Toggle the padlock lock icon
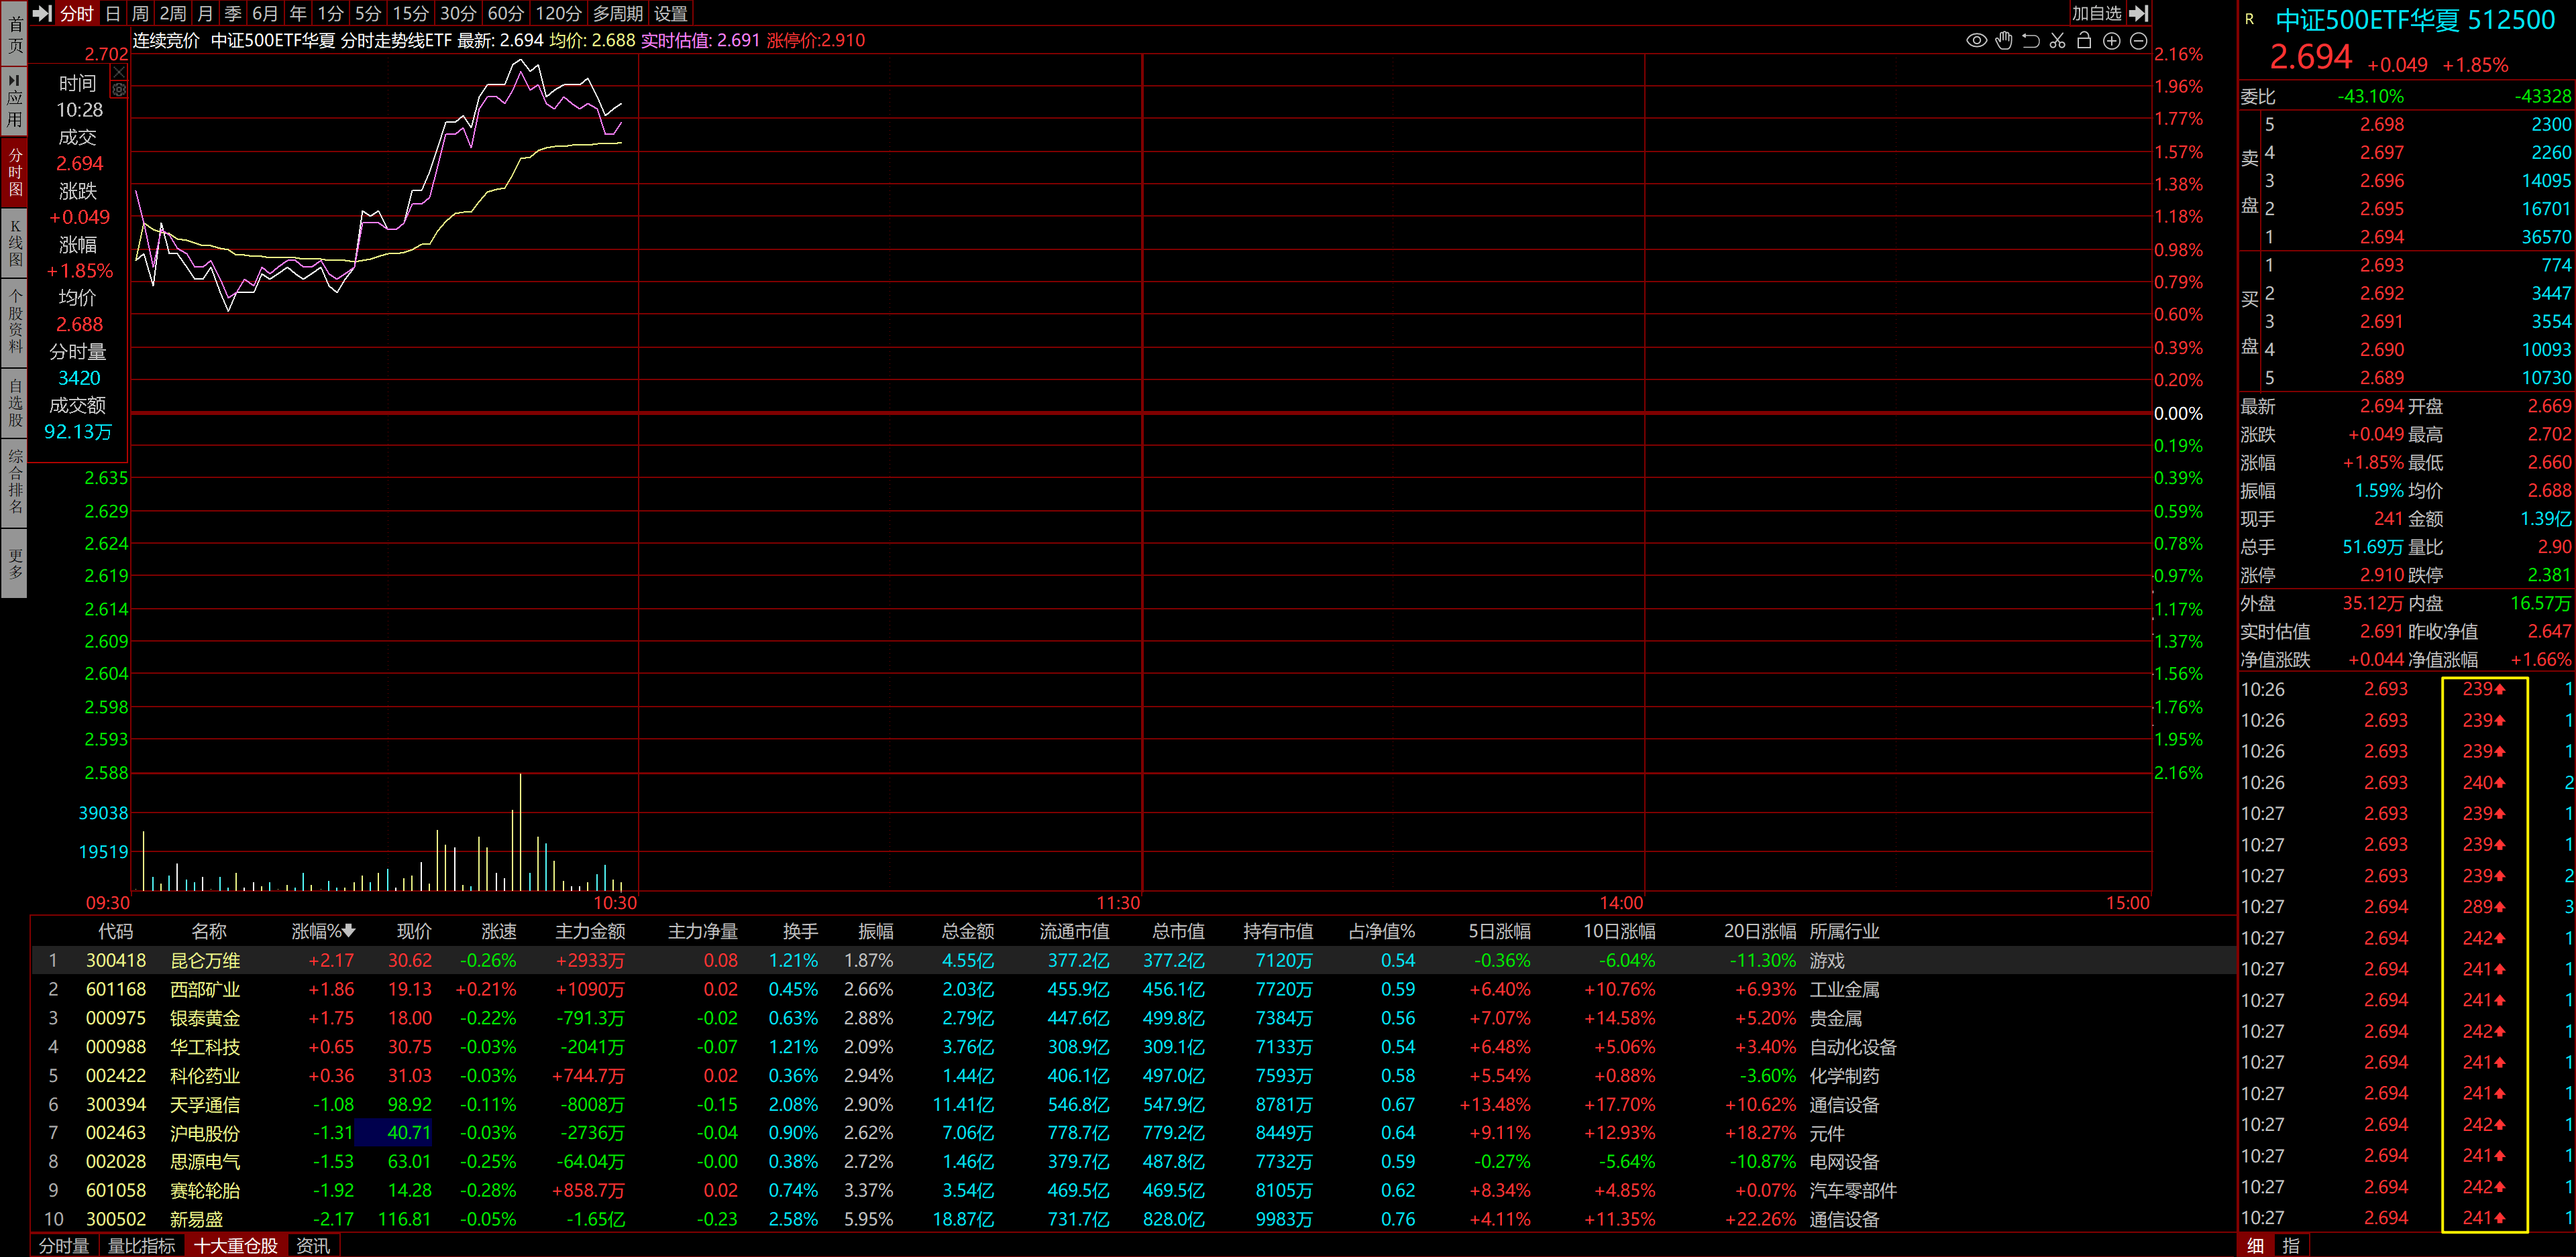This screenshot has height=1257, width=2576. (2084, 41)
